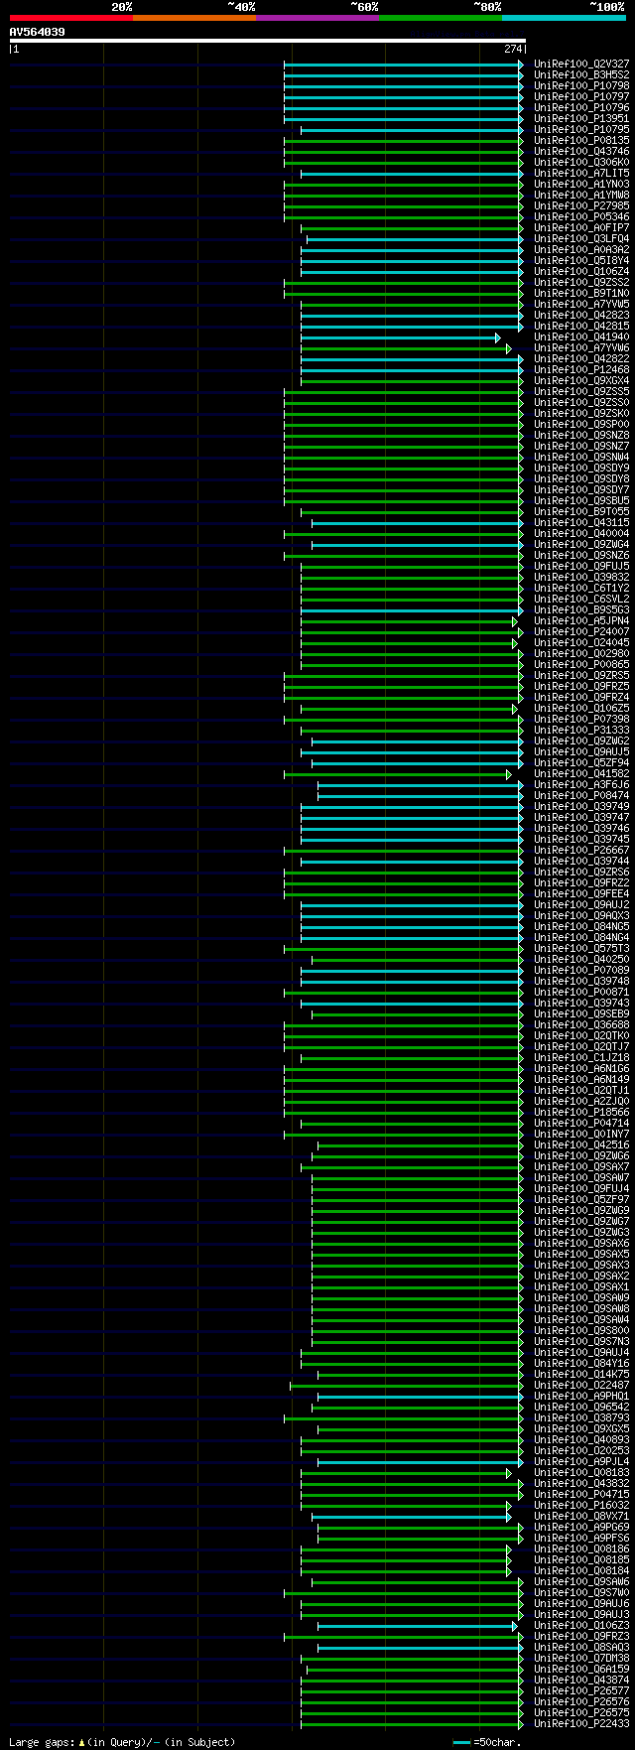Select label UniRef100_C6T1Y2
This screenshot has width=635, height=1750.
pos(581,589)
